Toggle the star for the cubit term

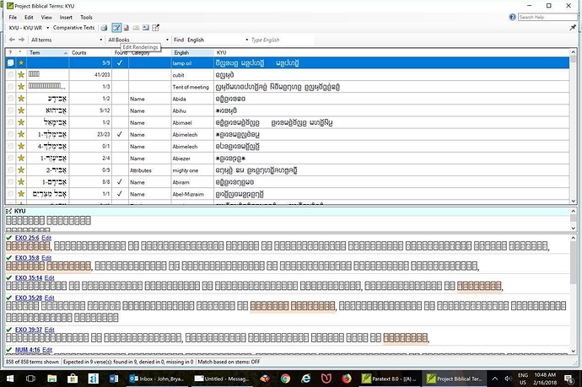coord(21,74)
